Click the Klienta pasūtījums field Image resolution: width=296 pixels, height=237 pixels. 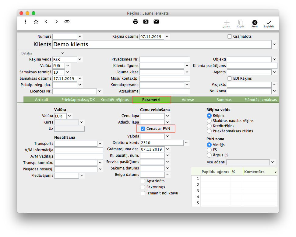(x=252, y=66)
